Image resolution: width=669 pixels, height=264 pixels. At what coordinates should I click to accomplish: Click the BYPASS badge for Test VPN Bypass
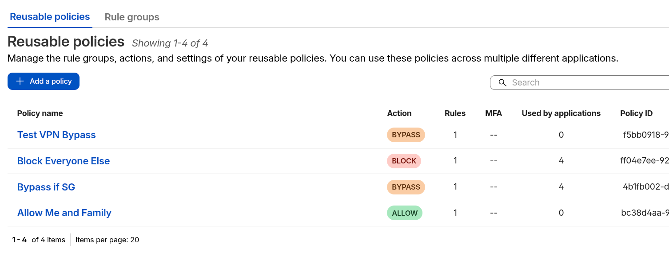(x=406, y=135)
